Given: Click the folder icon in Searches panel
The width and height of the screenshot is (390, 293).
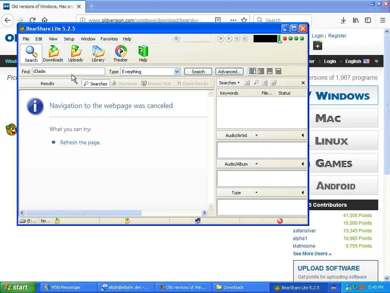Looking at the screenshot, I should click(x=273, y=83).
